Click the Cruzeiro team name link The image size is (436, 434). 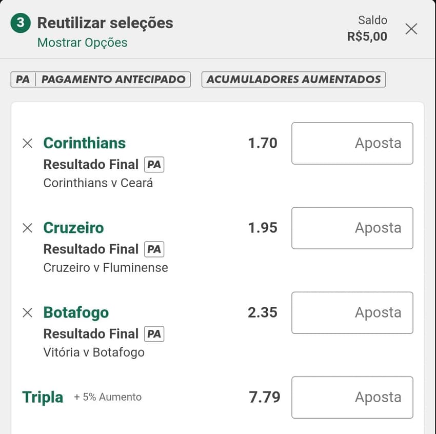(x=73, y=228)
